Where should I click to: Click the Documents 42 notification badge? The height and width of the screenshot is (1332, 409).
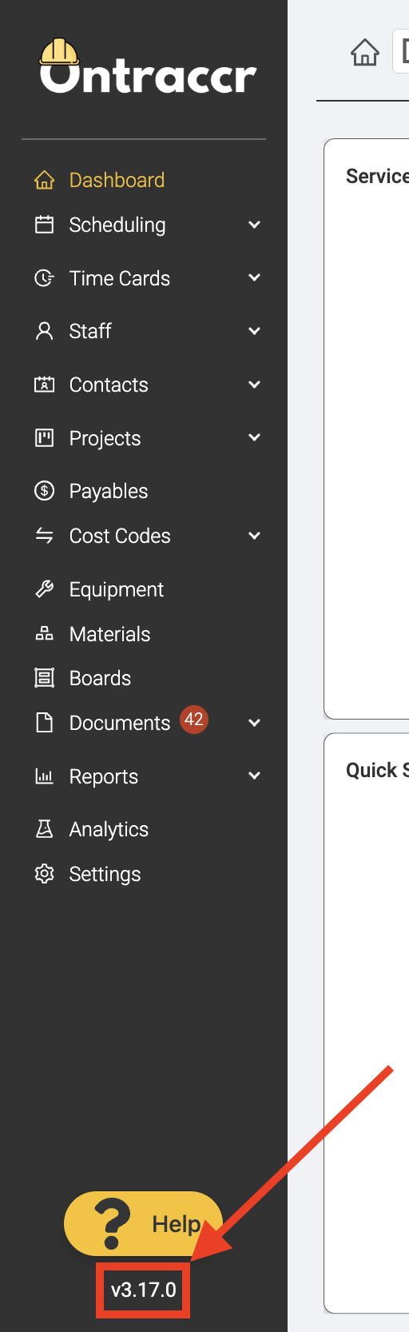tap(194, 720)
